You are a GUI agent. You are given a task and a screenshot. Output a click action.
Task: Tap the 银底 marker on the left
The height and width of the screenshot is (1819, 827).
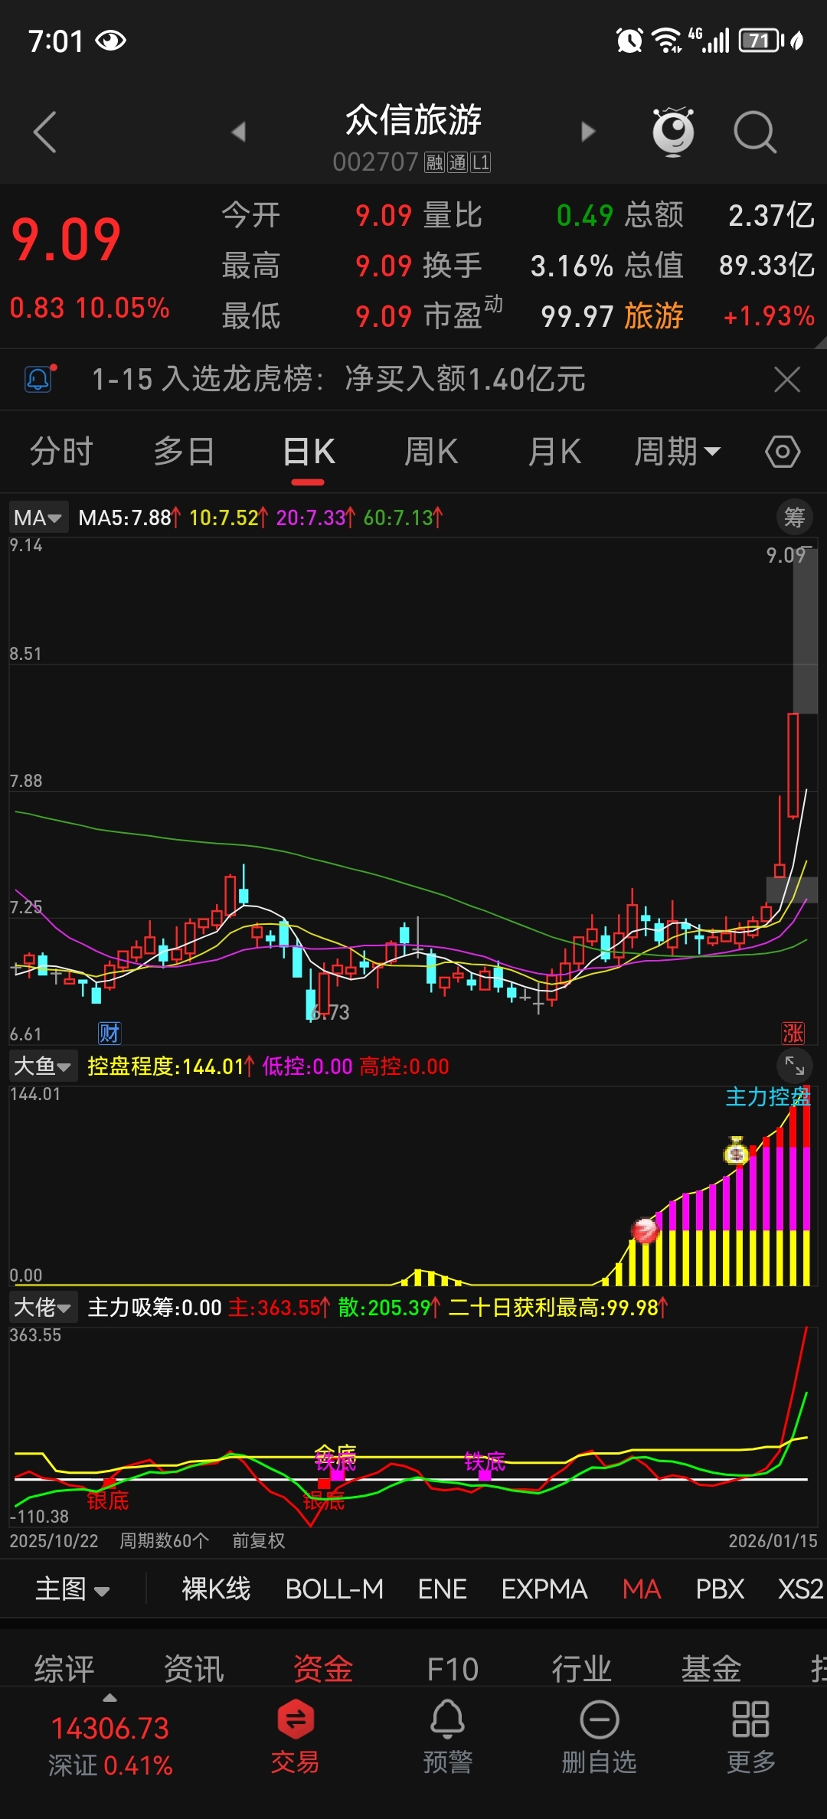click(107, 1501)
